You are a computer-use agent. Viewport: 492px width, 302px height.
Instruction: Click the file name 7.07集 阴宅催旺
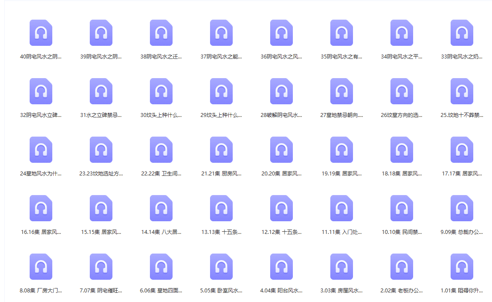101,291
